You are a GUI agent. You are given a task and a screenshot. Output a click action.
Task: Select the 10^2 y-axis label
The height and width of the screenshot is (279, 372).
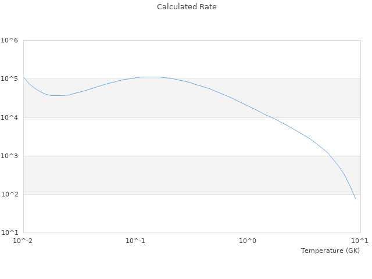pyautogui.click(x=9, y=194)
